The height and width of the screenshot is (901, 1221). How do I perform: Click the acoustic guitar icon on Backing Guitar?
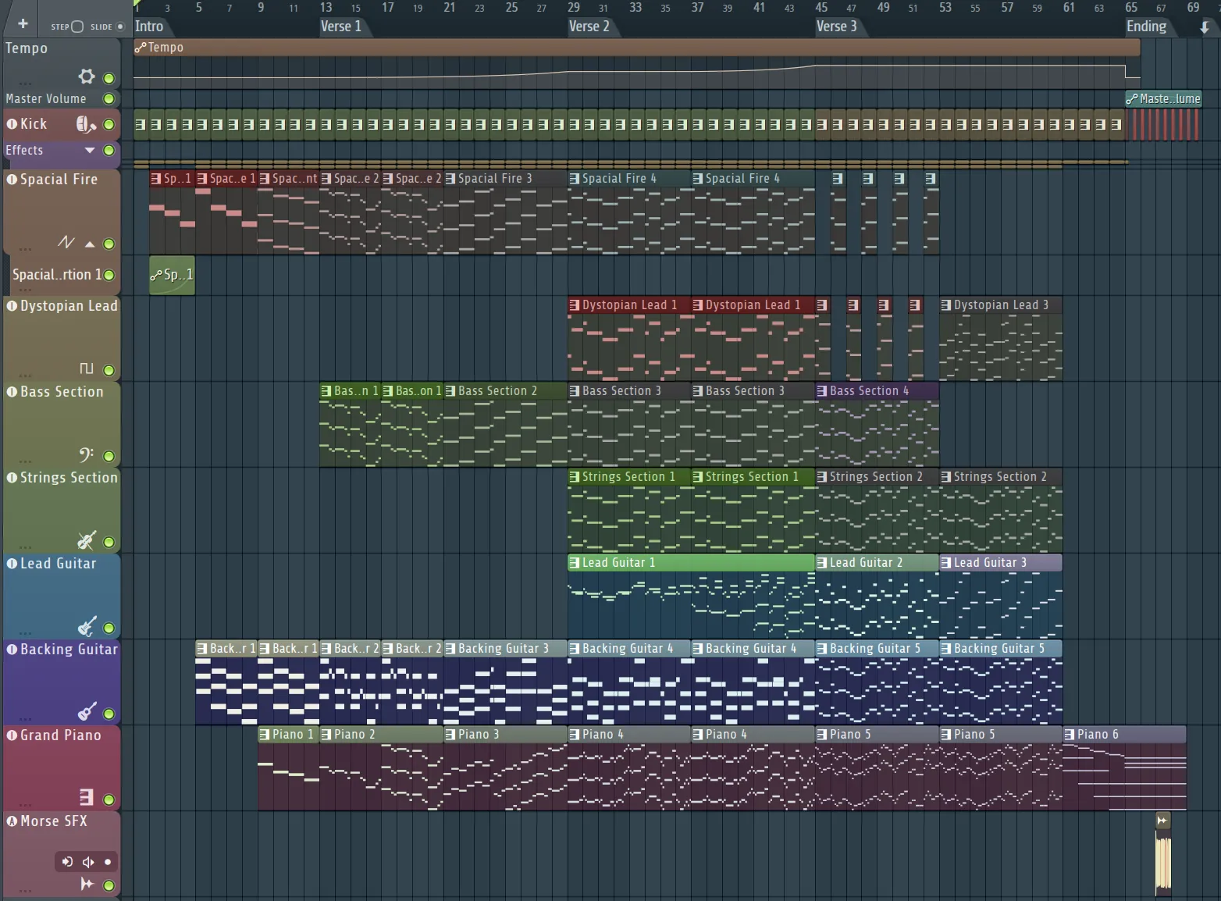tap(87, 712)
